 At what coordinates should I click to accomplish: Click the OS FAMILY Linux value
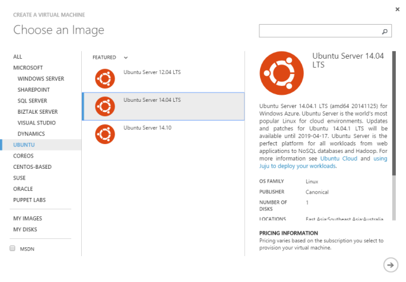pyautogui.click(x=311, y=181)
